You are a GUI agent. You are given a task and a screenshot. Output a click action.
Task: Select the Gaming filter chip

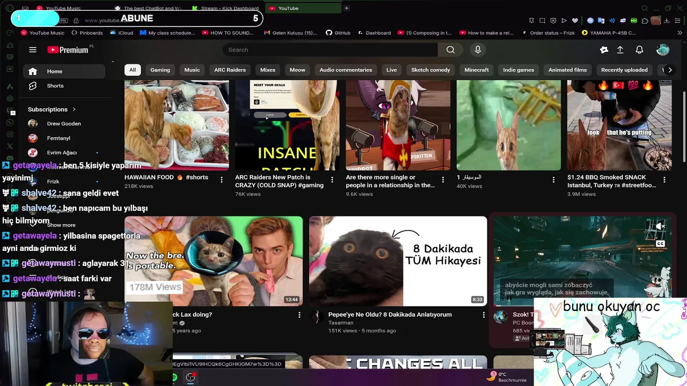pyautogui.click(x=160, y=70)
